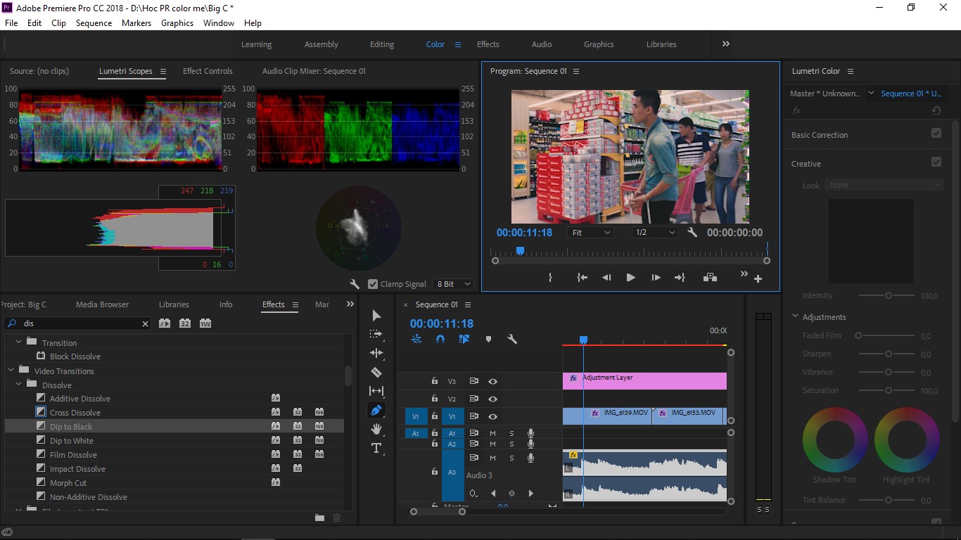Open the Look dropdown in Creative
961x540 pixels.
click(885, 185)
